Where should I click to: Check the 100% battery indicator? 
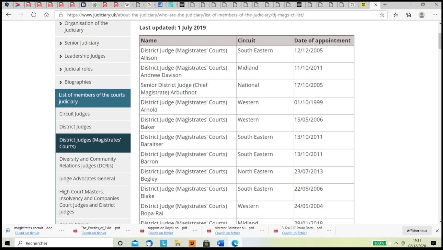point(379,243)
